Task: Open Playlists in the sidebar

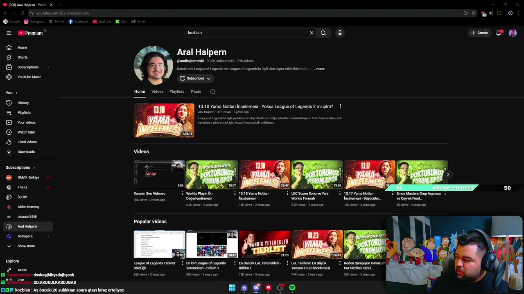Action: point(28,113)
